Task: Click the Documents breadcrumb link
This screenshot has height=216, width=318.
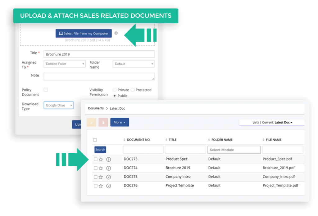Action: (96, 109)
